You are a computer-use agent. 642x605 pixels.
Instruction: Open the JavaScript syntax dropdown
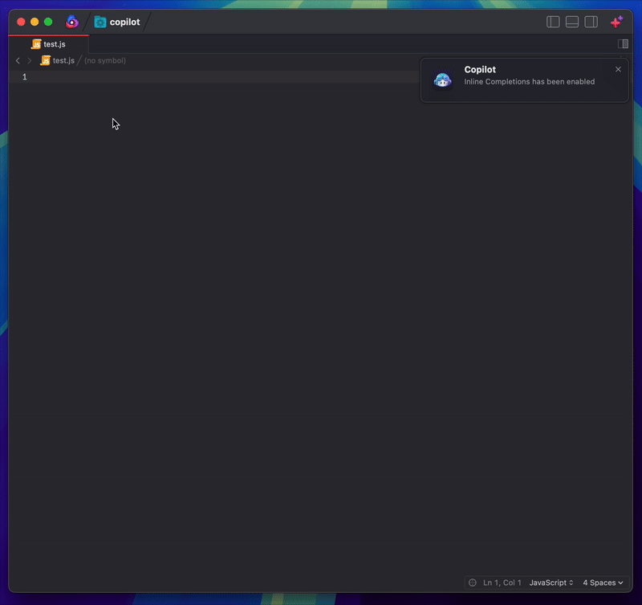[x=551, y=583]
